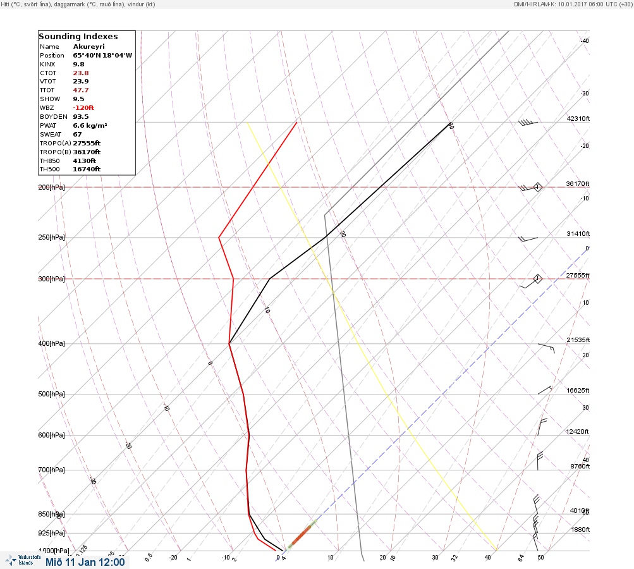The image size is (634, 569).
Task: Click the tropopause marker at 27555ft
Action: tap(537, 279)
